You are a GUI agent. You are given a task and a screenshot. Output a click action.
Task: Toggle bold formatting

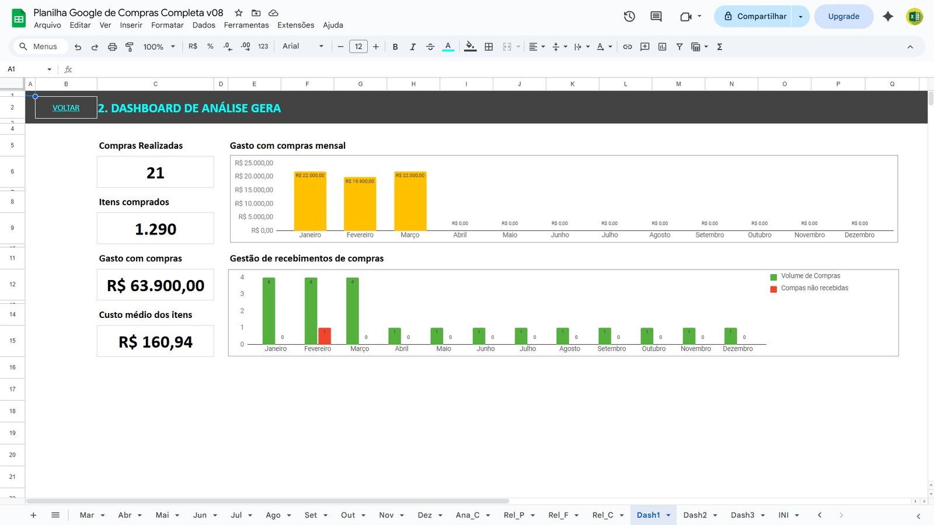pyautogui.click(x=395, y=46)
